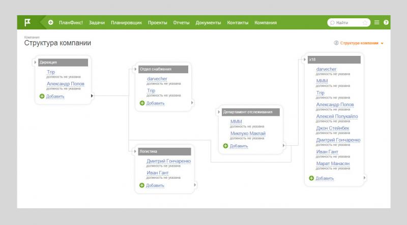Open help via the question mark icon
Screen dimensions: 407x225
(x=386, y=23)
